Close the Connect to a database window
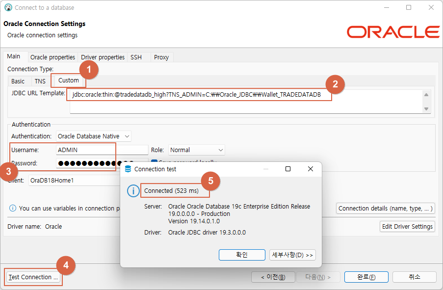This screenshot has width=443, height=290. (431, 7)
